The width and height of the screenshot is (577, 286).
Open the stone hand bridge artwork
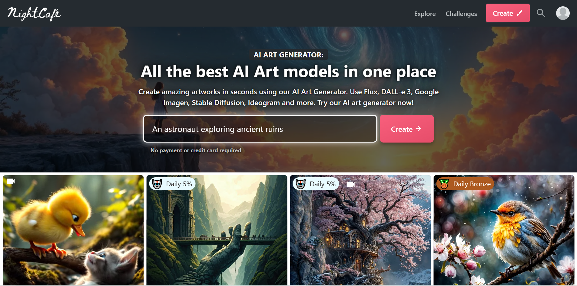pos(217,230)
